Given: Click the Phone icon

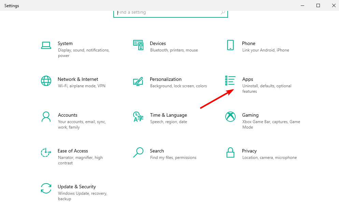Looking at the screenshot, I should pos(230,45).
